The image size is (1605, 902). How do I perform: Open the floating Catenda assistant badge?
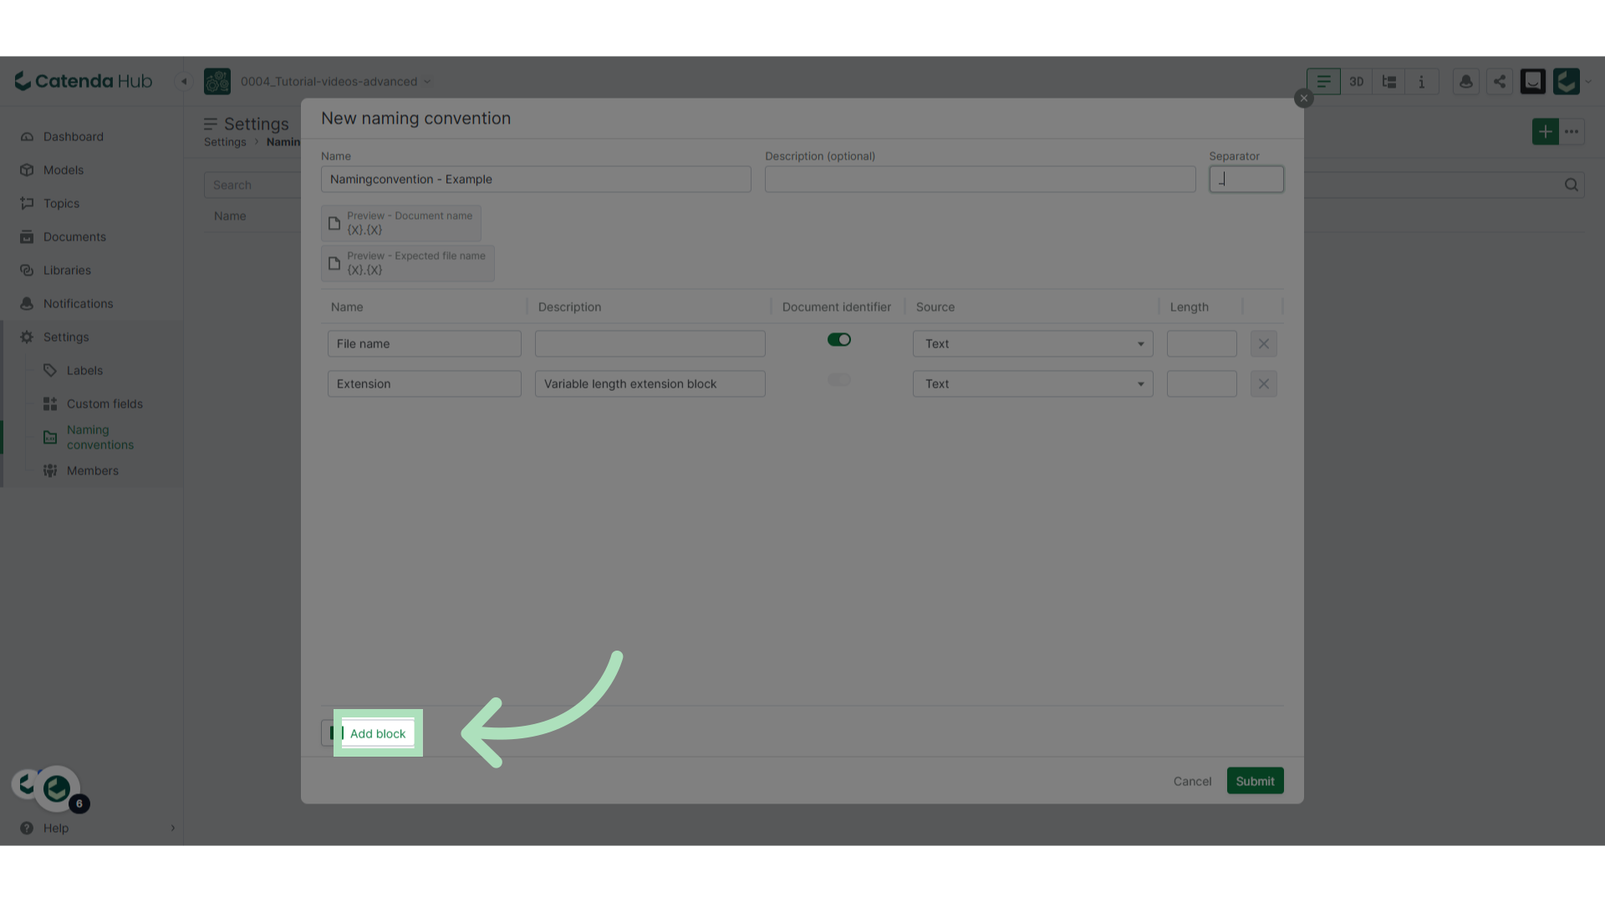click(57, 788)
